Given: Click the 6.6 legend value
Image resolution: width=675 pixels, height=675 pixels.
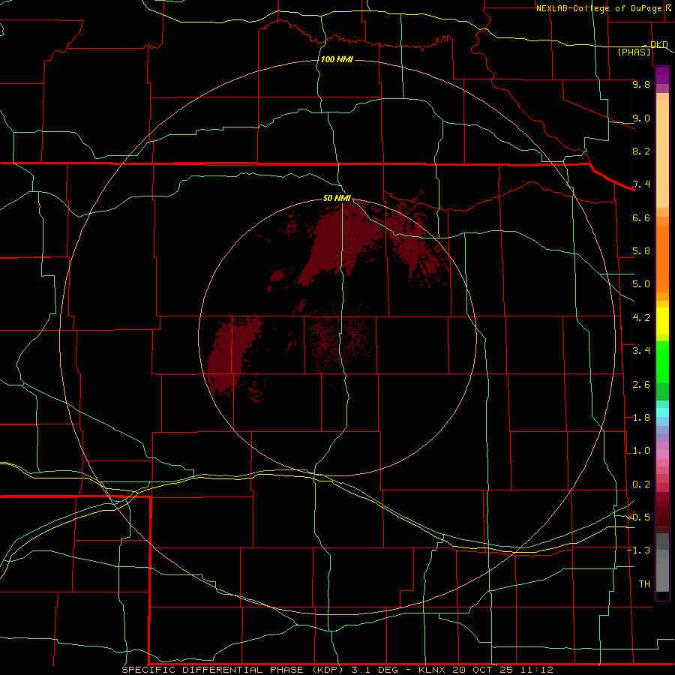Looking at the screenshot, I should 641,217.
